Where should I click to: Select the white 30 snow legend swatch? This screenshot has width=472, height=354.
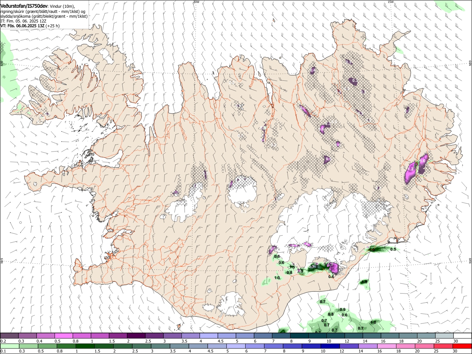click(x=462, y=336)
